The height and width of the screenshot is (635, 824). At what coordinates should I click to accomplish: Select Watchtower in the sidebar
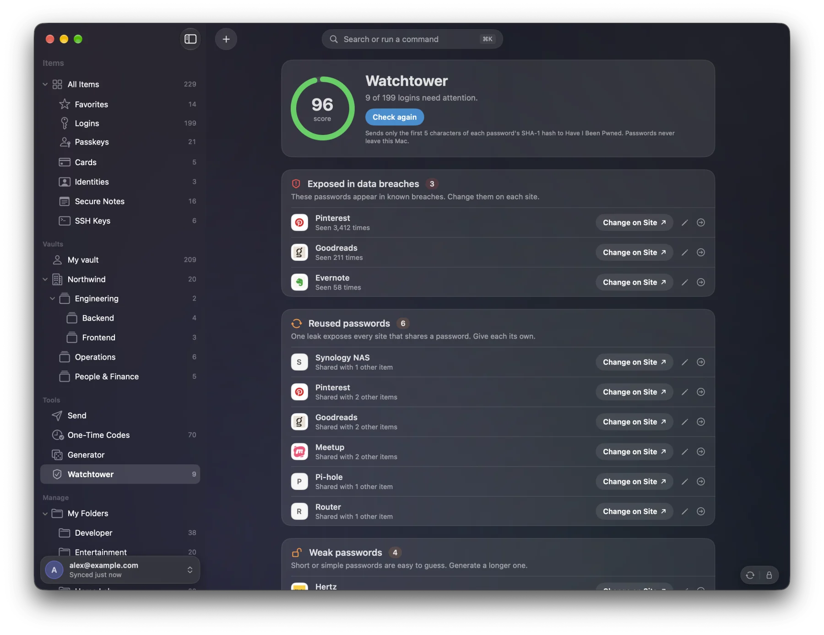pyautogui.click(x=120, y=474)
